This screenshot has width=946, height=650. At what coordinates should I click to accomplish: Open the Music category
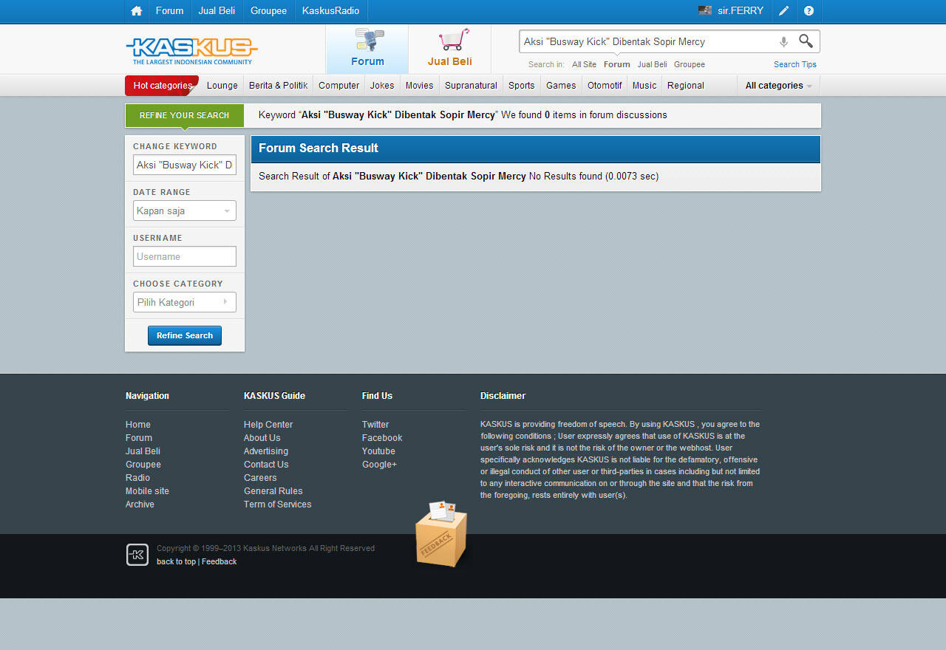(x=644, y=86)
